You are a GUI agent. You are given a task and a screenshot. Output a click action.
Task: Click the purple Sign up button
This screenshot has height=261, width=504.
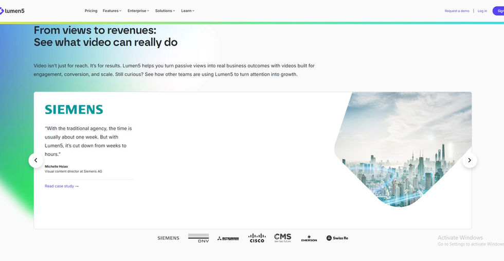(498, 11)
